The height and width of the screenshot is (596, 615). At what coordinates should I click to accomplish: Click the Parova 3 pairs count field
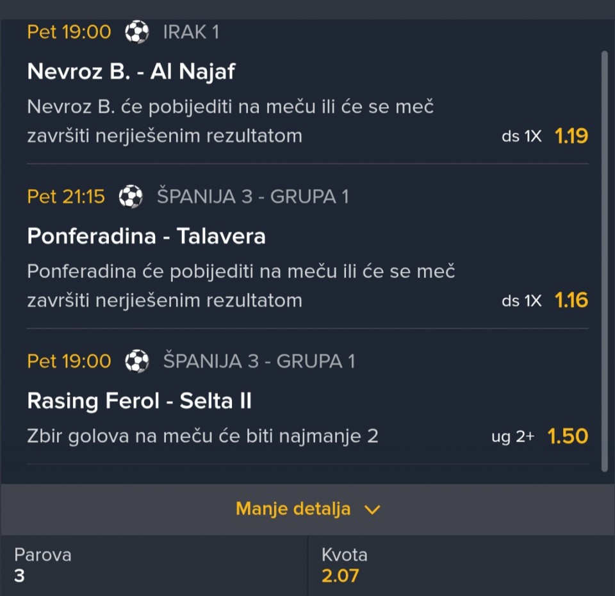43,565
